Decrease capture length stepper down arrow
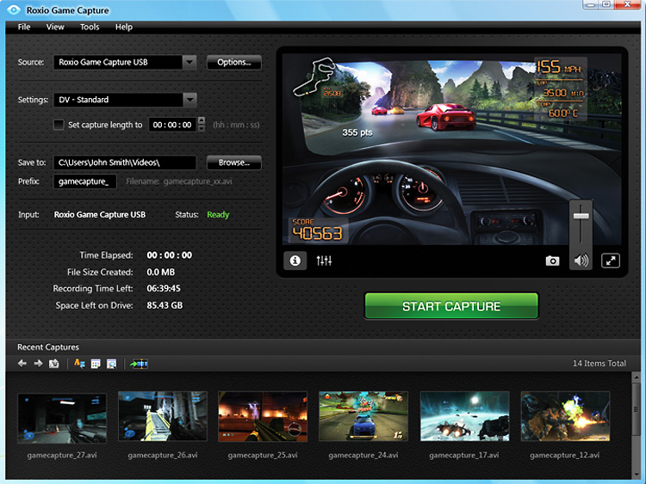 pos(202,128)
